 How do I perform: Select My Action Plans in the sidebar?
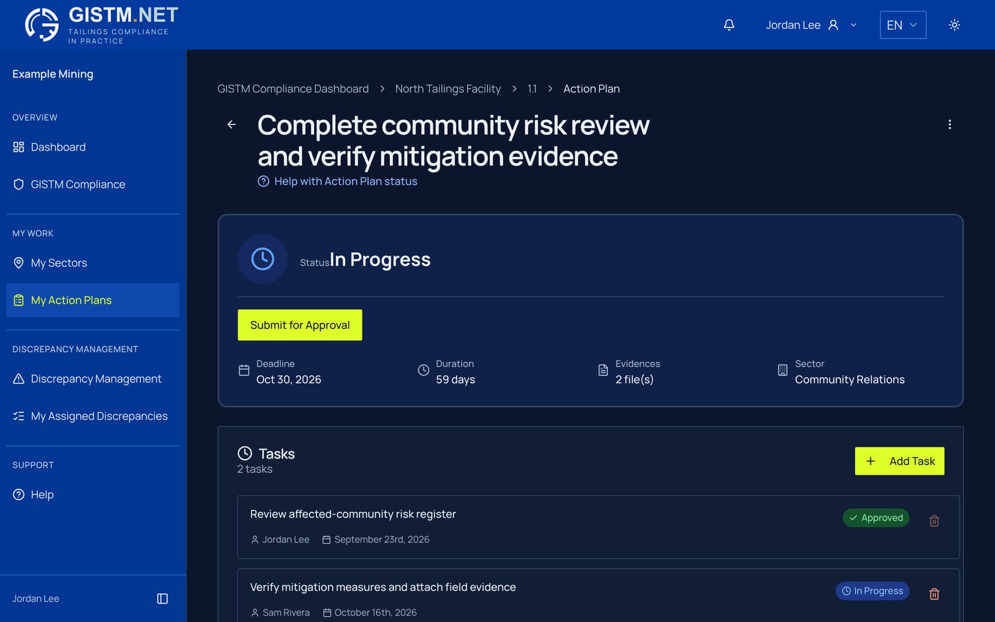(x=93, y=300)
